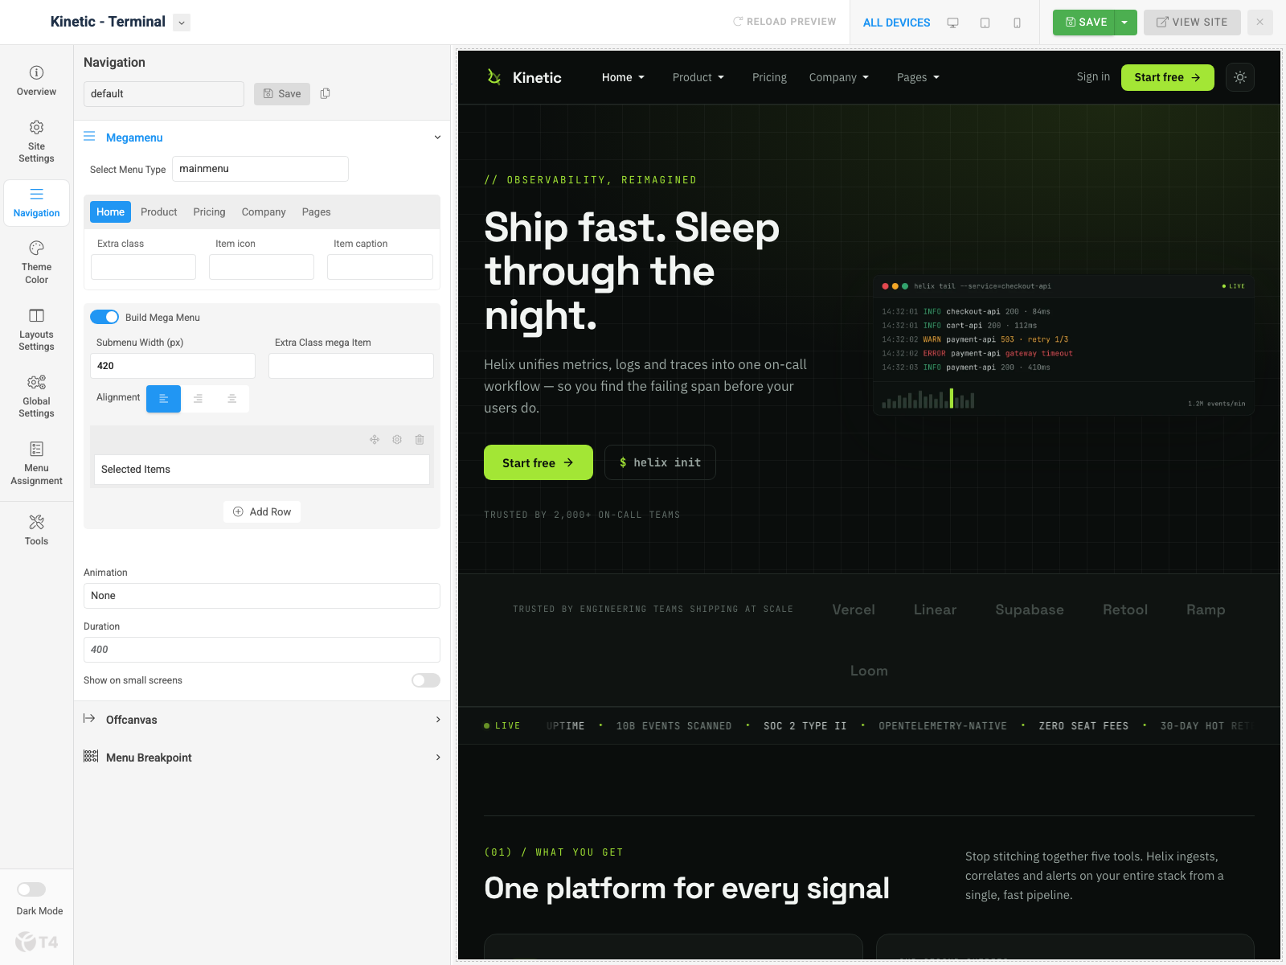This screenshot has width=1286, height=965.
Task: Open the Company dropdown in preview nav
Action: (839, 77)
